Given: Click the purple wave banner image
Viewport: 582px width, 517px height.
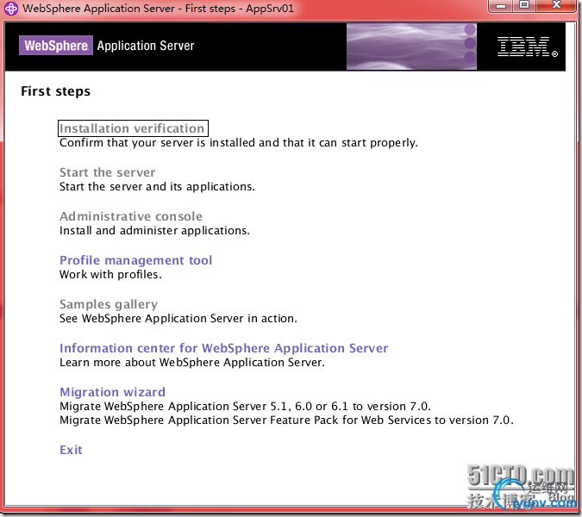Looking at the screenshot, I should pos(411,47).
